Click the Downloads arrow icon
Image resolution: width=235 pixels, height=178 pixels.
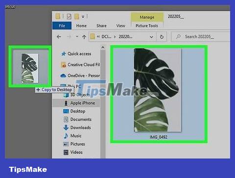coord(66,128)
